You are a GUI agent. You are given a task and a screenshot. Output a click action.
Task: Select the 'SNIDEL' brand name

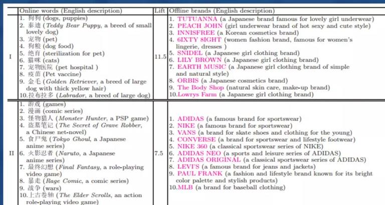190,53
